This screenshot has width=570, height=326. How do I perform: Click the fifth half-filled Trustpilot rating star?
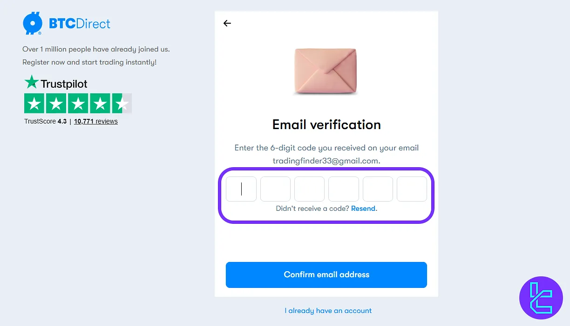(x=122, y=104)
